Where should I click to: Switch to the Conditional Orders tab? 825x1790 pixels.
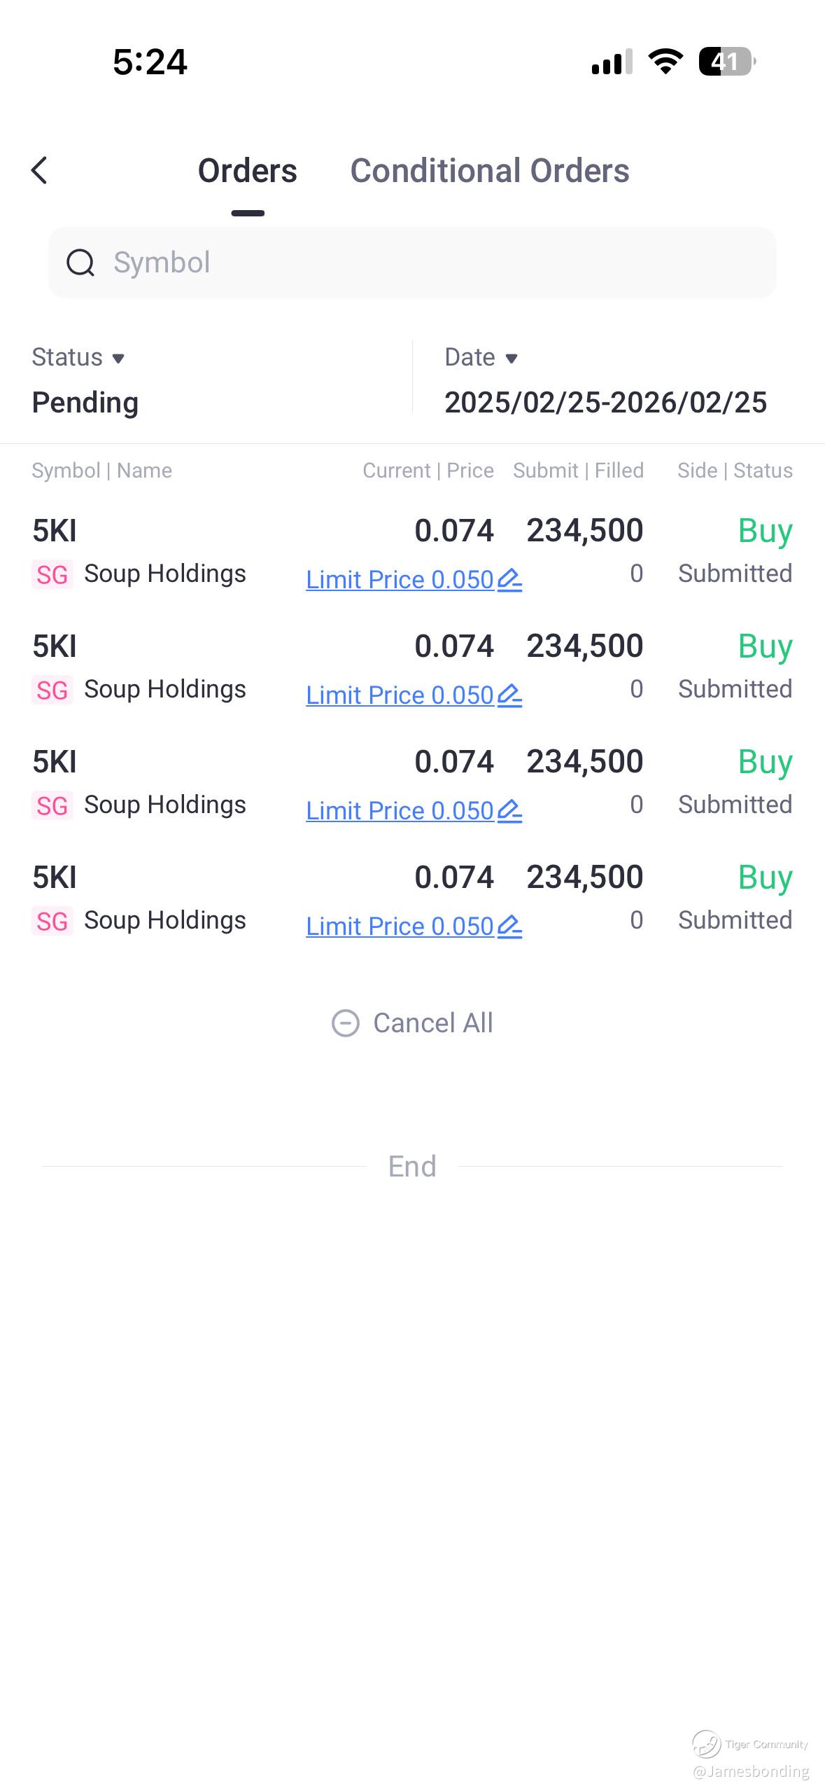click(x=489, y=171)
